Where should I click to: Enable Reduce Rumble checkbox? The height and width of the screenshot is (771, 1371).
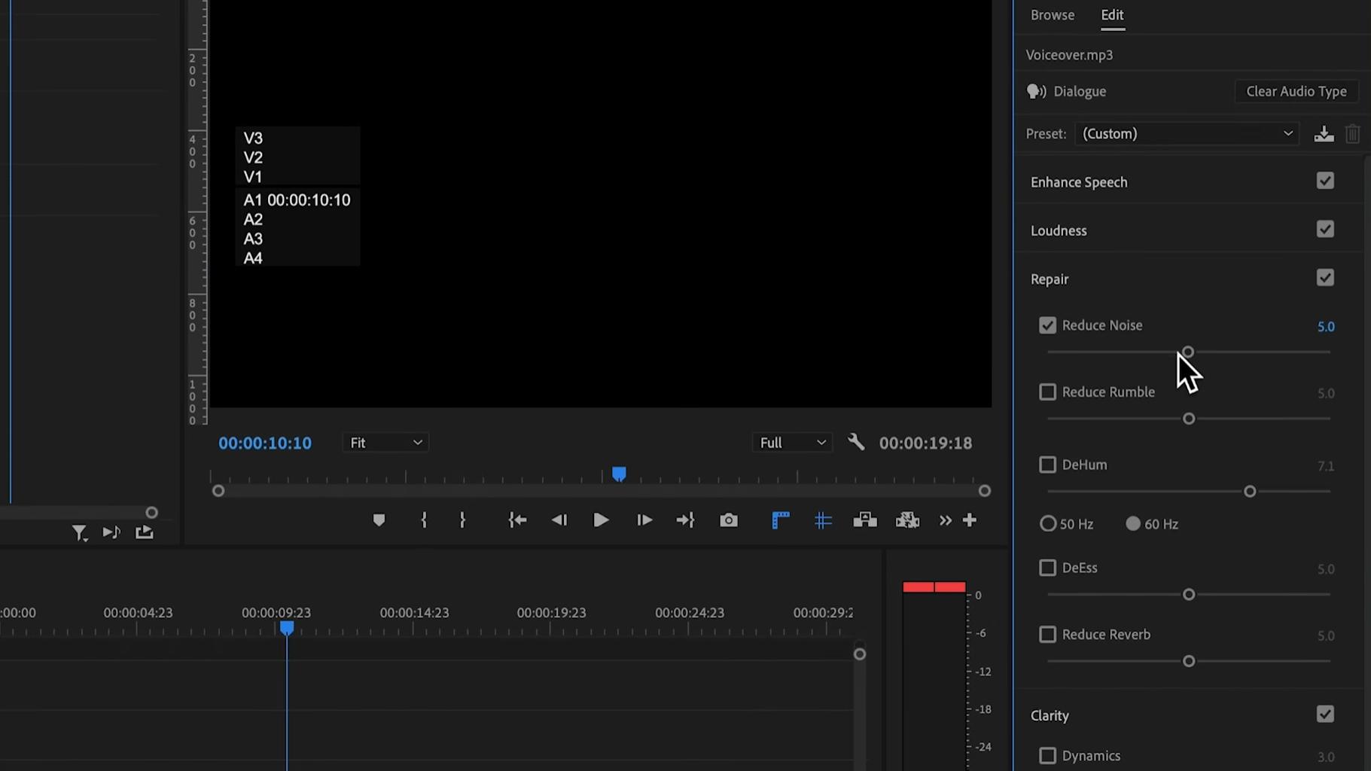coord(1047,392)
